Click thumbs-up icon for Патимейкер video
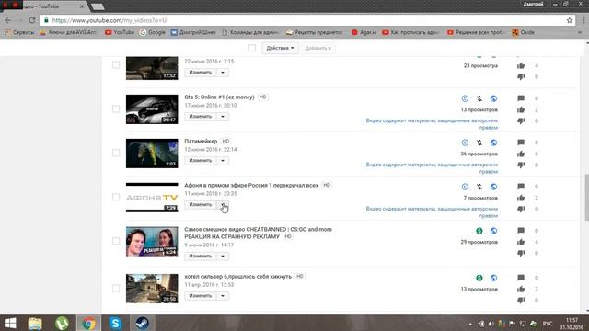This screenshot has height=331, width=589. [x=521, y=154]
